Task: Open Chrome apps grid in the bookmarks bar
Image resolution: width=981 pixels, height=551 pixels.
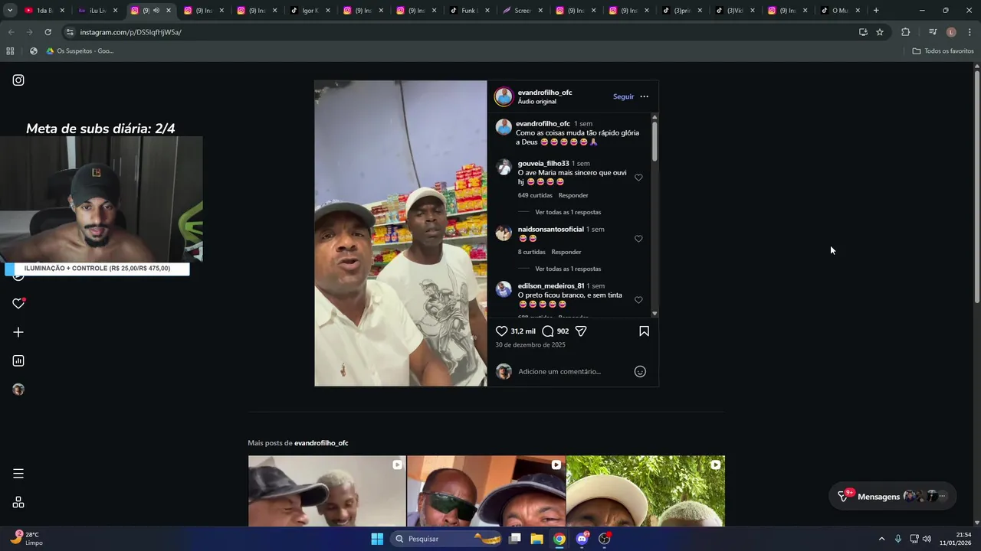Action: [x=10, y=51]
